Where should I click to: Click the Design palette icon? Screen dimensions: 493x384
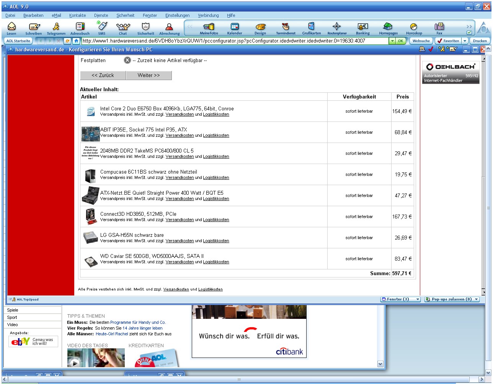(260, 28)
